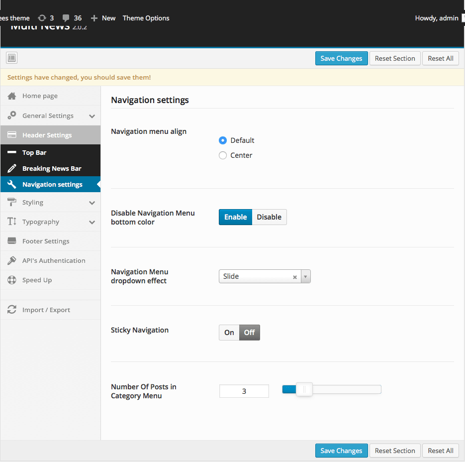The image size is (465, 462).
Task: Expand the Typography section chevron
Action: pos(92,222)
